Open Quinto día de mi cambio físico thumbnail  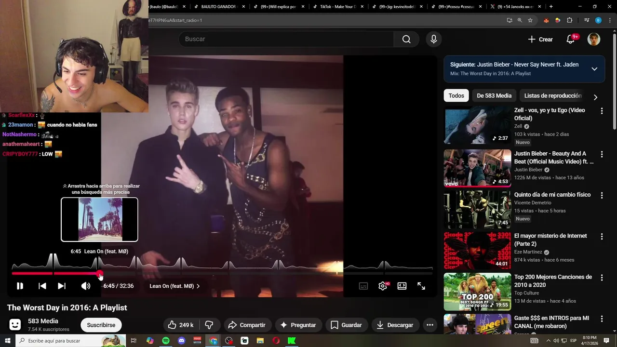(x=477, y=210)
